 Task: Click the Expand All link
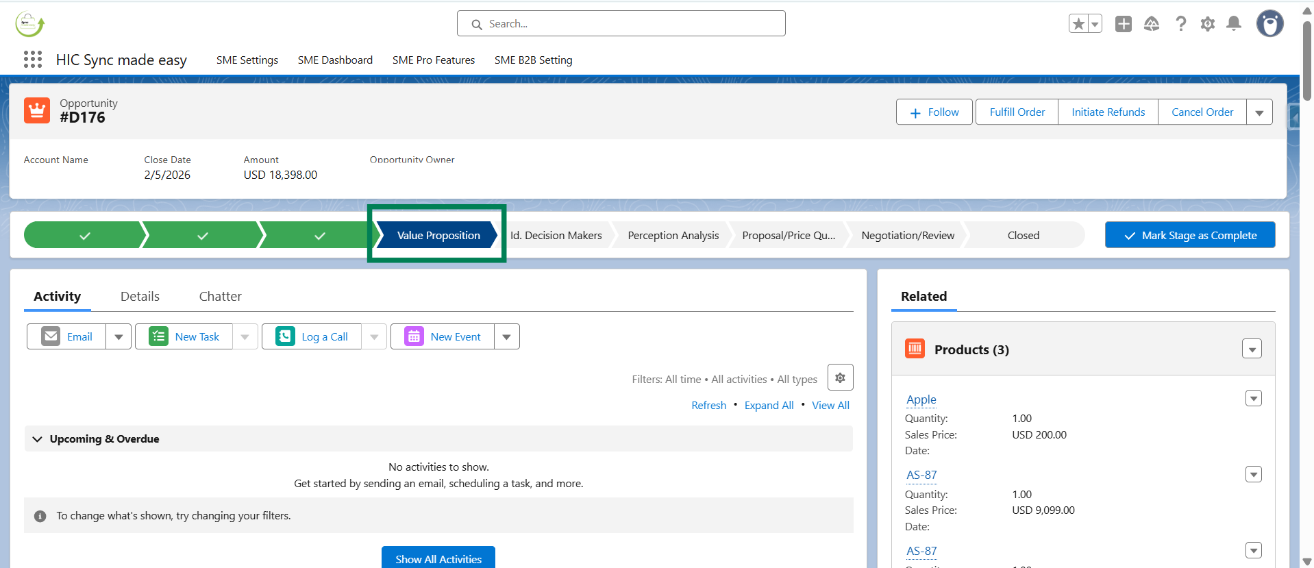[x=769, y=406]
